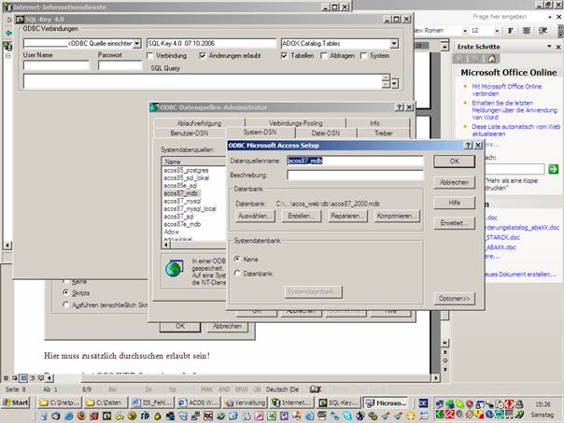This screenshot has width=564, height=423.
Task: Click into User Name field
Action: 56,65
